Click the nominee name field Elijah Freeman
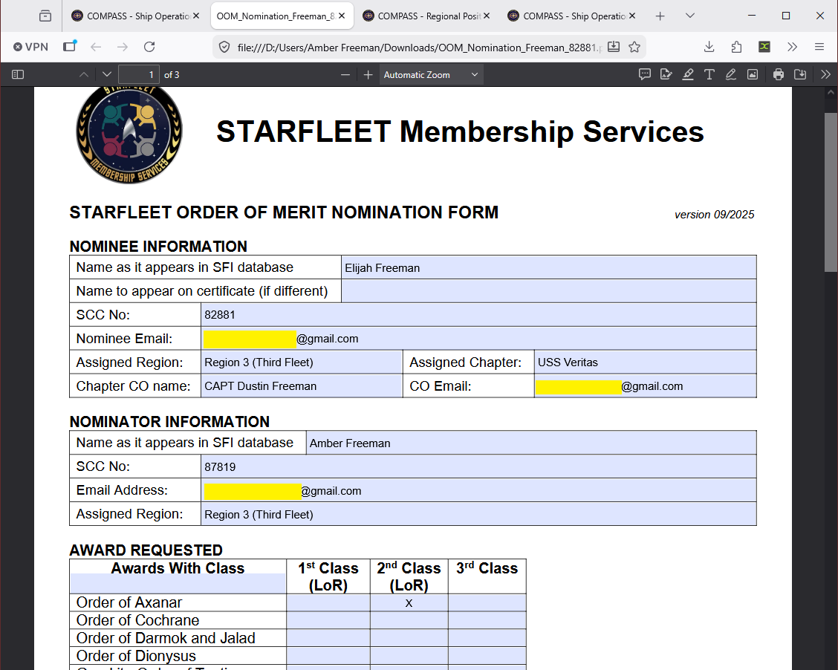The image size is (838, 670). click(x=549, y=267)
